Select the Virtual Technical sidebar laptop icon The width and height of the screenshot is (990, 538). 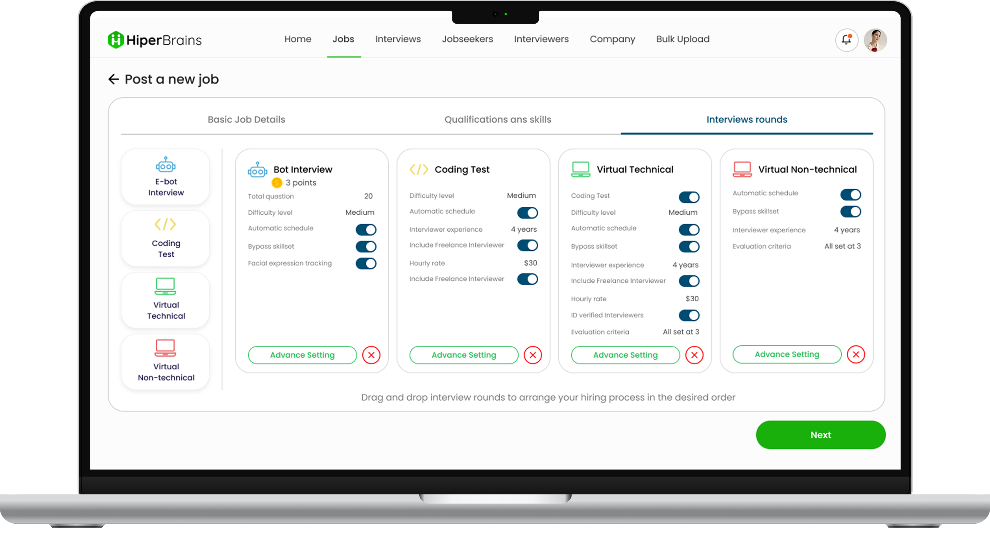[166, 286]
